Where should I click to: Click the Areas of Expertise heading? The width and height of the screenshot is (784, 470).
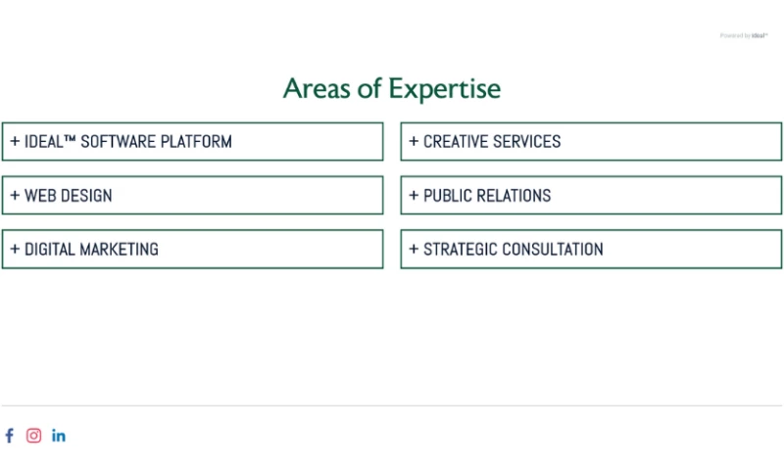[391, 89]
